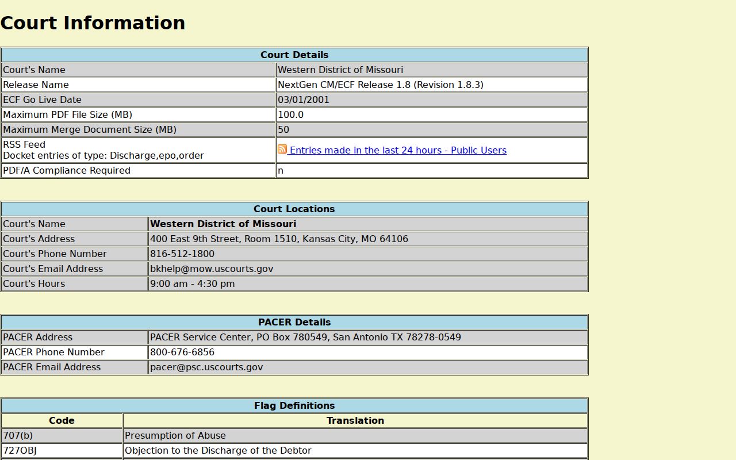This screenshot has height=460, width=736.
Task: Select PACER email pacer@psc.uscourts.gov
Action: (206, 367)
